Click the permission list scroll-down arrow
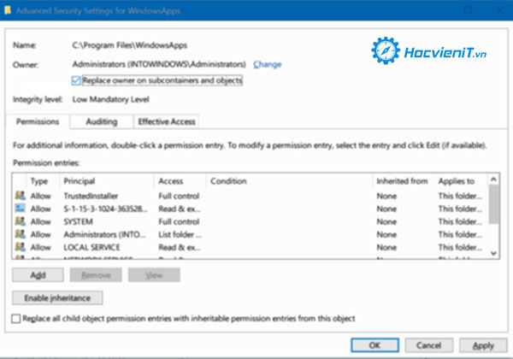Viewport: 513px width, 359px height. 493,253
